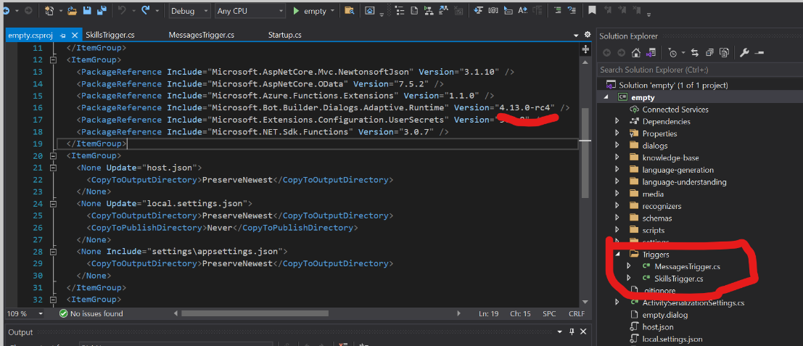Open the startup target dropdown next to empty
The width and height of the screenshot is (803, 346).
point(333,11)
